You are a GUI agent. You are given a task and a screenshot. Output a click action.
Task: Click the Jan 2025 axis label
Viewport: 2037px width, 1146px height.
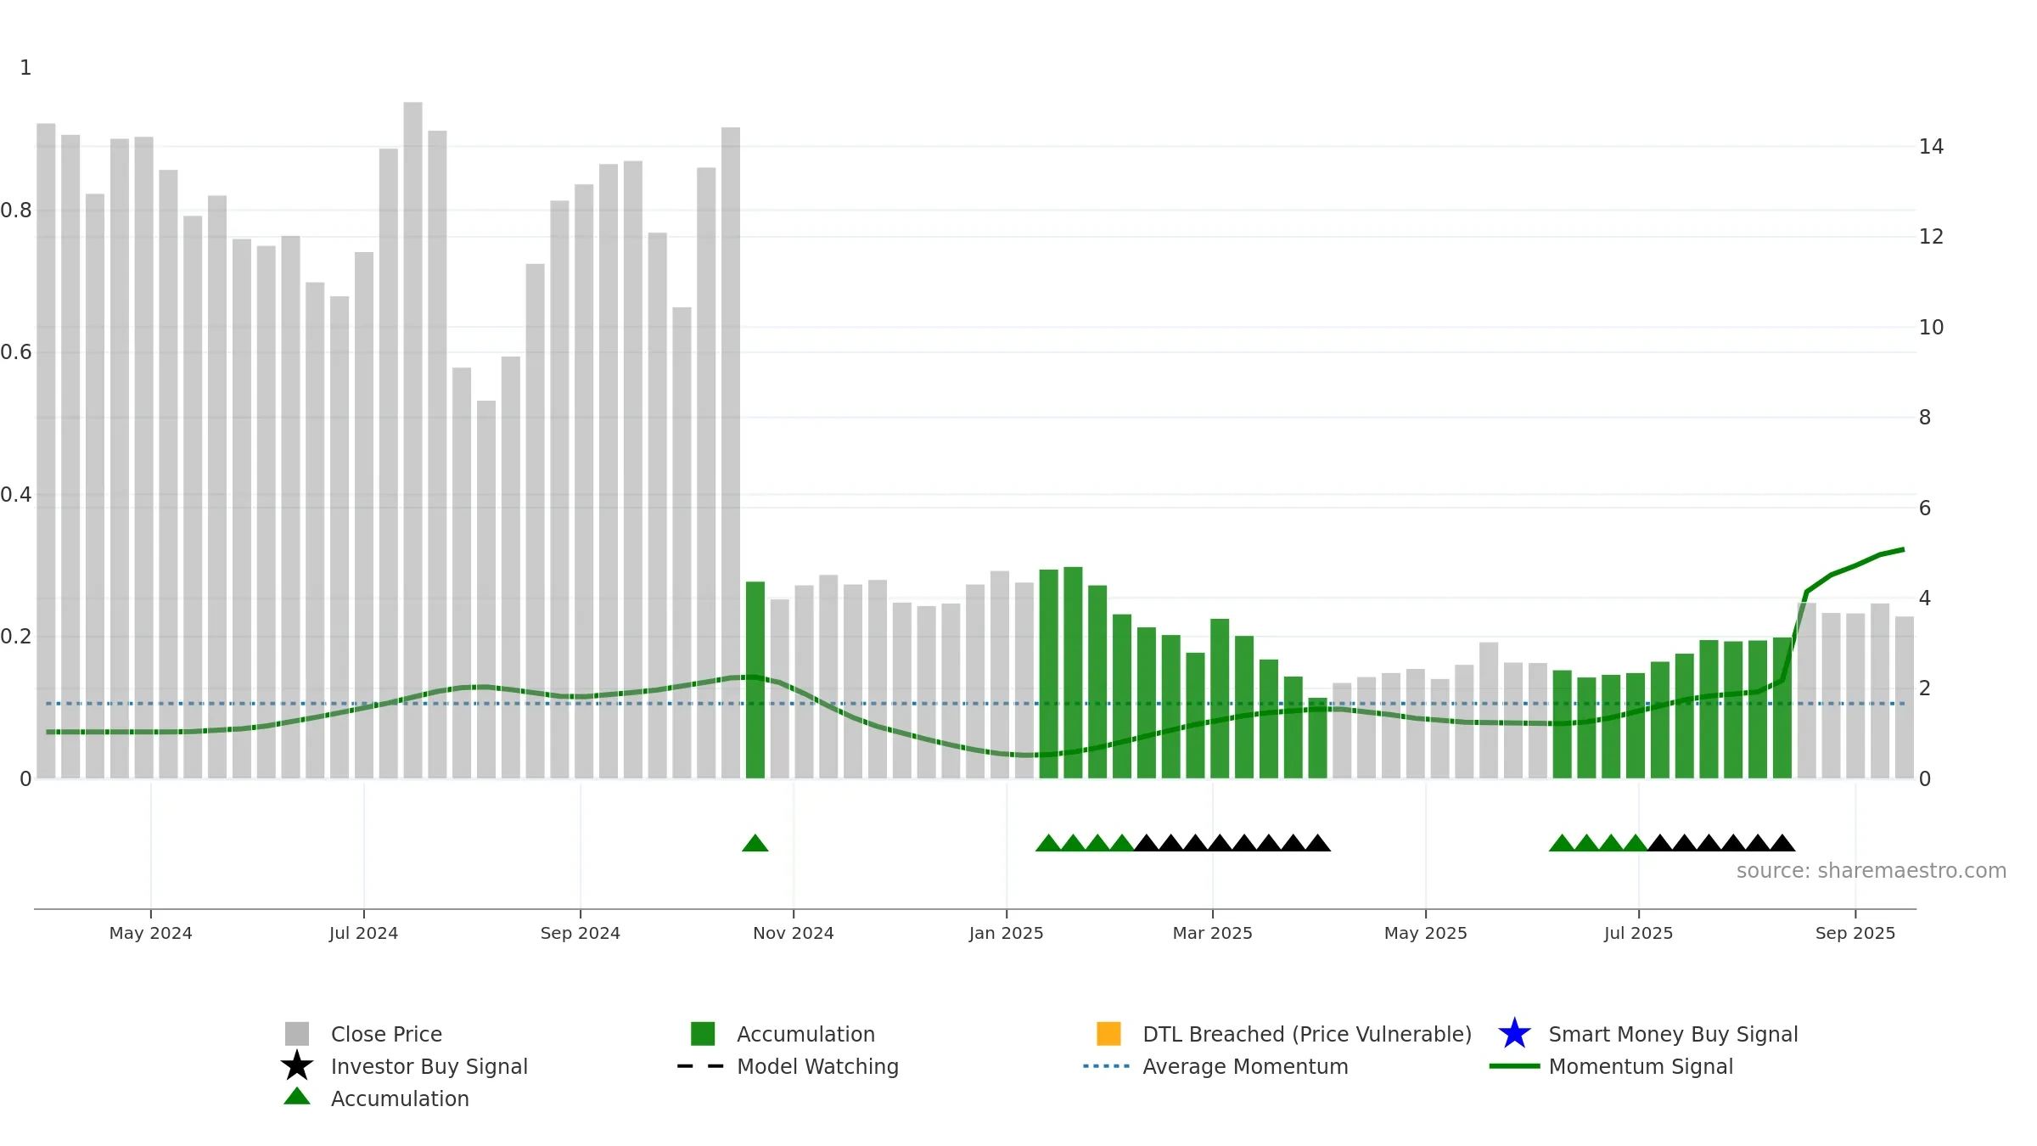[x=1007, y=934]
